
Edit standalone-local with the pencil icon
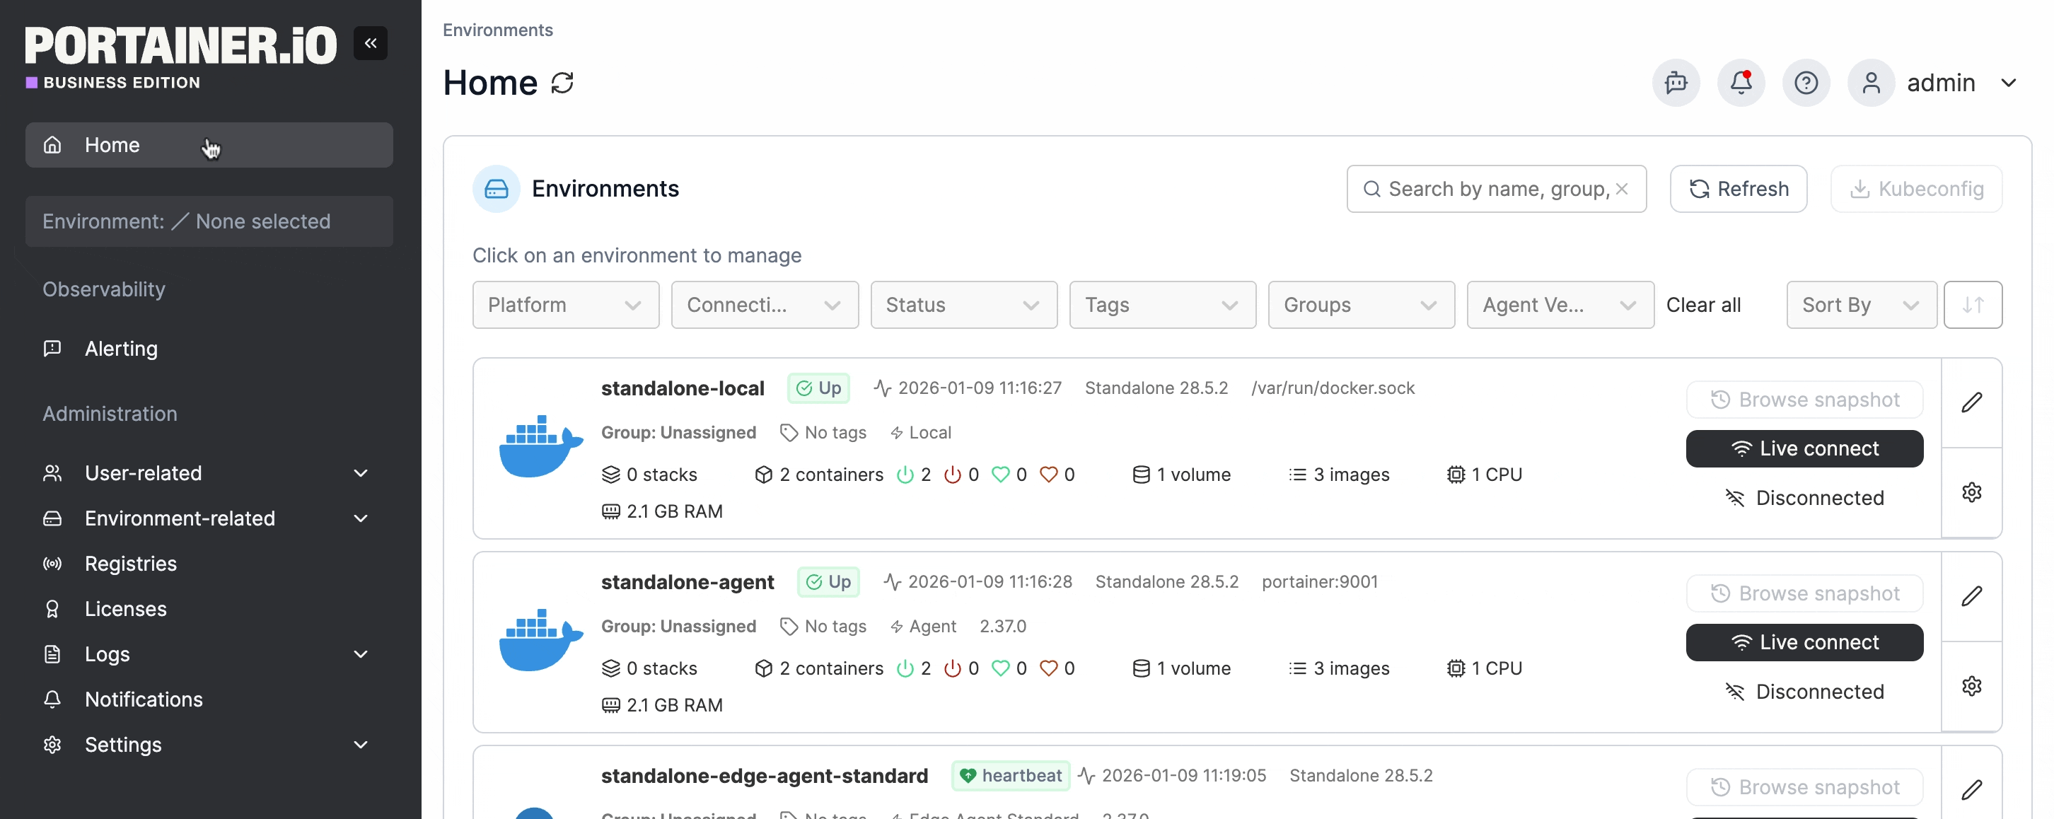tap(1971, 402)
